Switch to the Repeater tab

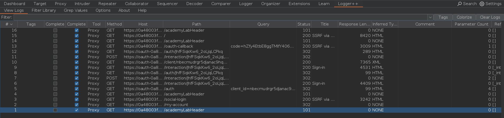pos(107,4)
